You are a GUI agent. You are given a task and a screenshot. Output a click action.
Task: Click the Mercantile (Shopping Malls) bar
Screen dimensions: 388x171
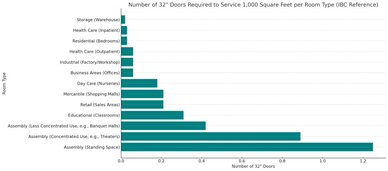(142, 94)
